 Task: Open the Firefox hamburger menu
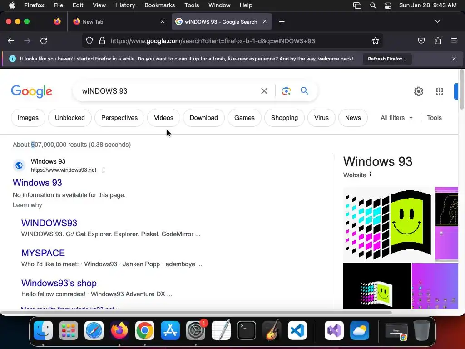454,40
